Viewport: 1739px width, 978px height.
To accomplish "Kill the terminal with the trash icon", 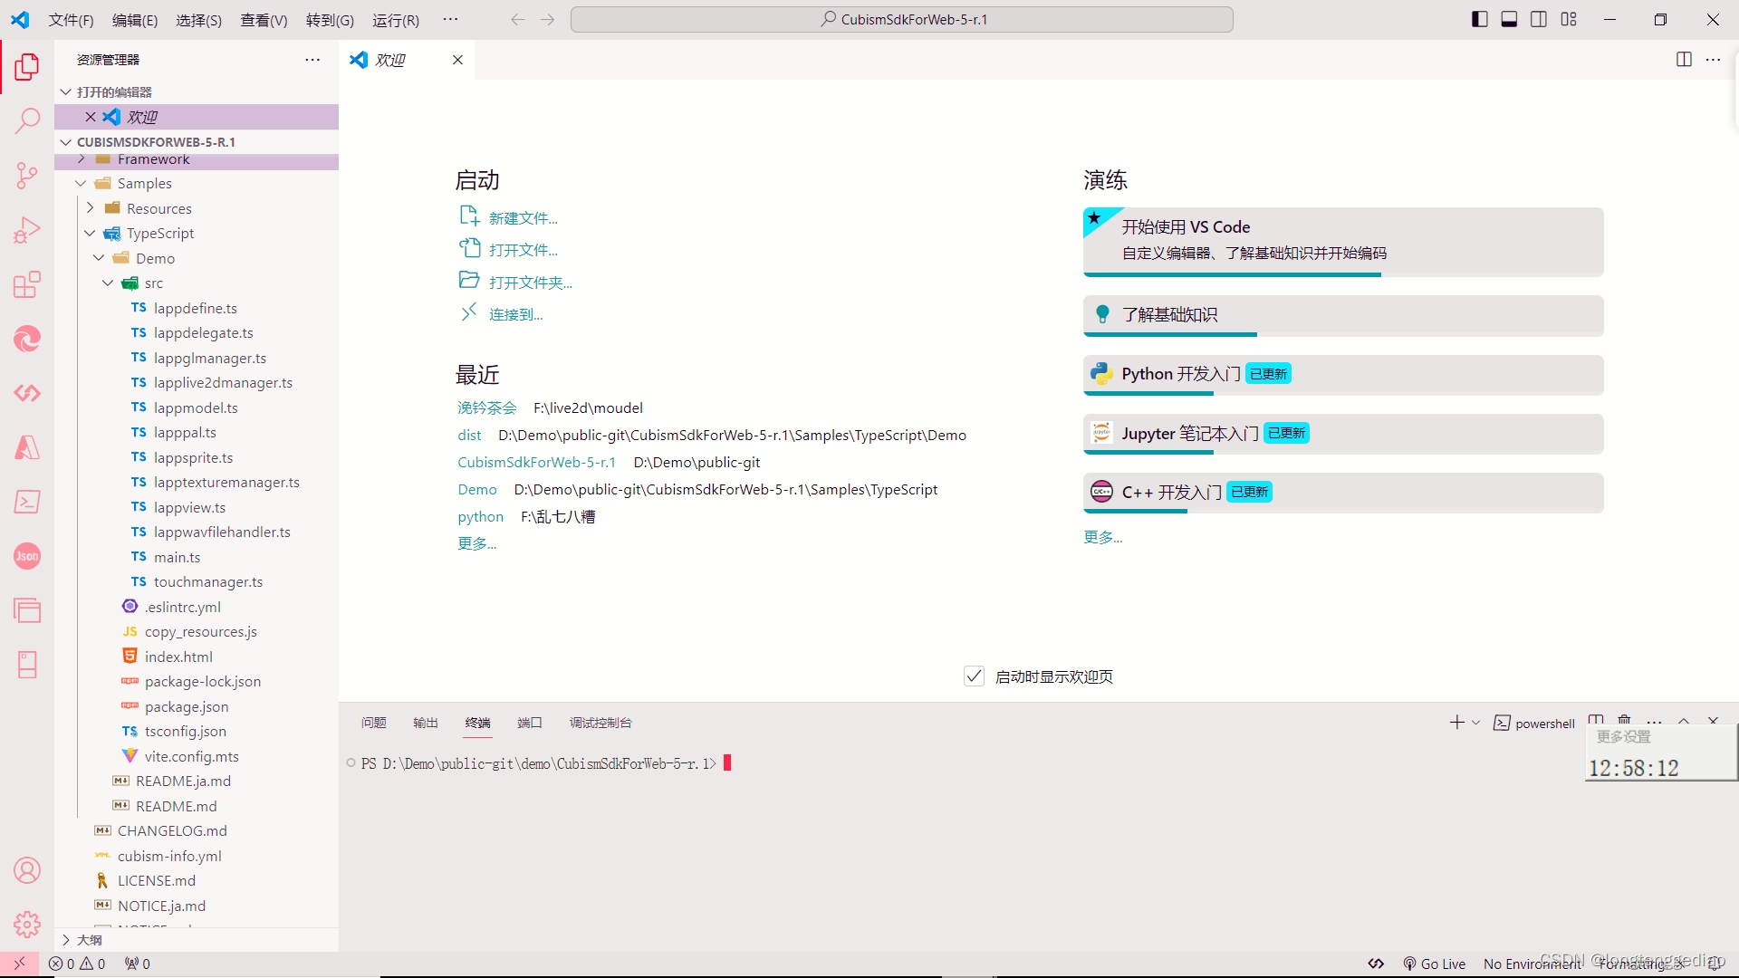I will pos(1624,720).
